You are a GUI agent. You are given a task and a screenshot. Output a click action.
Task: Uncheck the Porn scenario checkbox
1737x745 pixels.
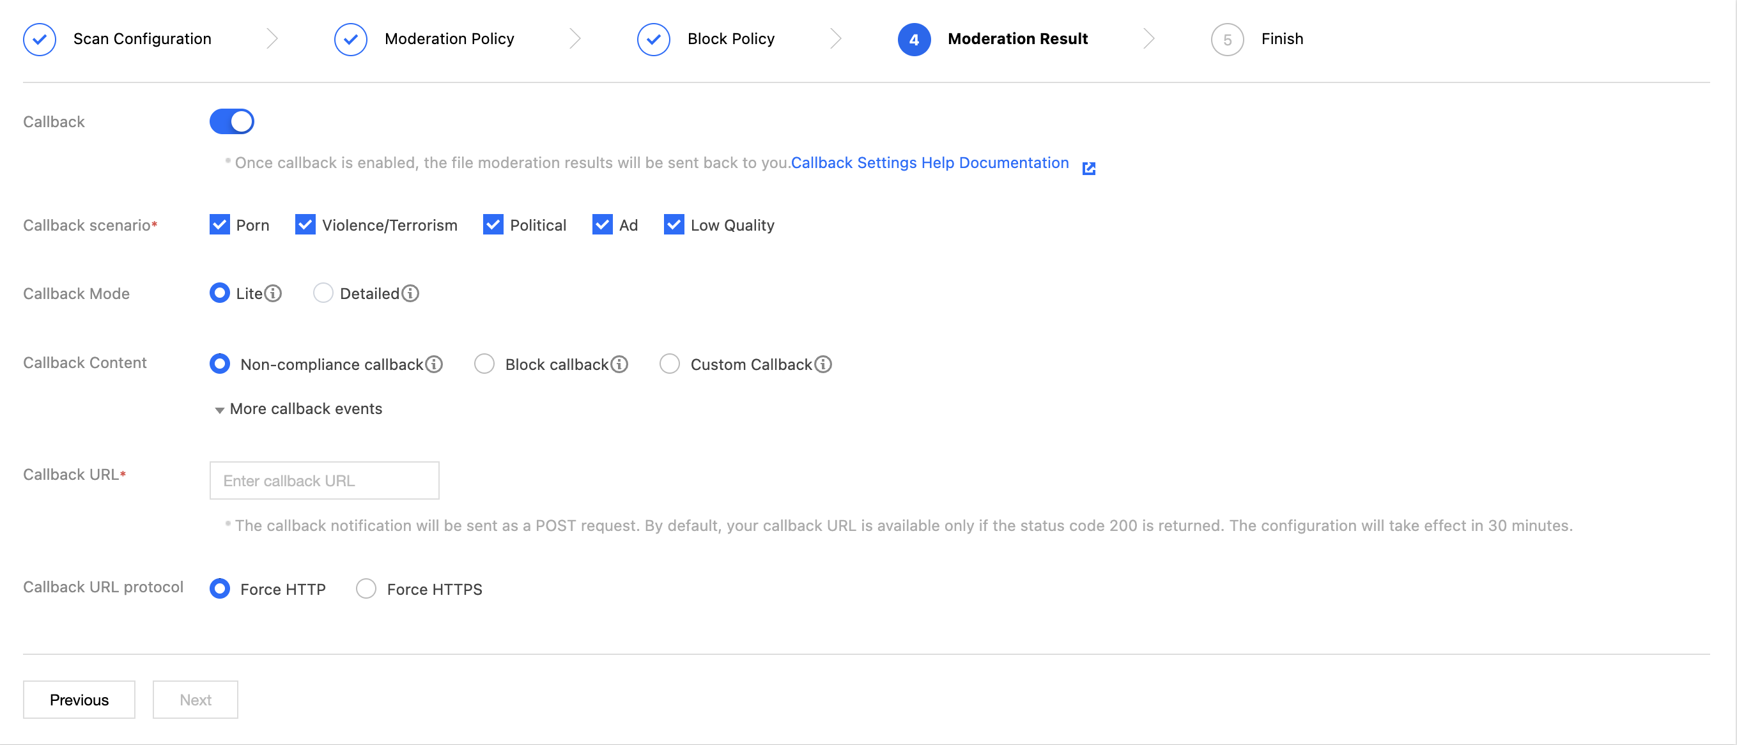pos(220,224)
